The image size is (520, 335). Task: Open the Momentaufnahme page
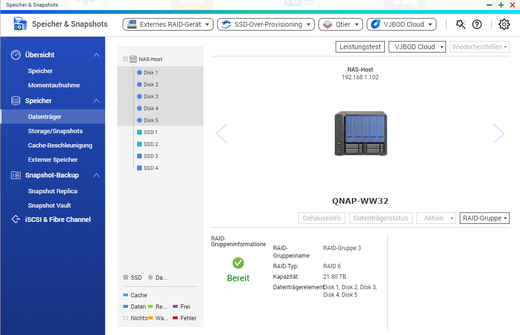coord(54,85)
